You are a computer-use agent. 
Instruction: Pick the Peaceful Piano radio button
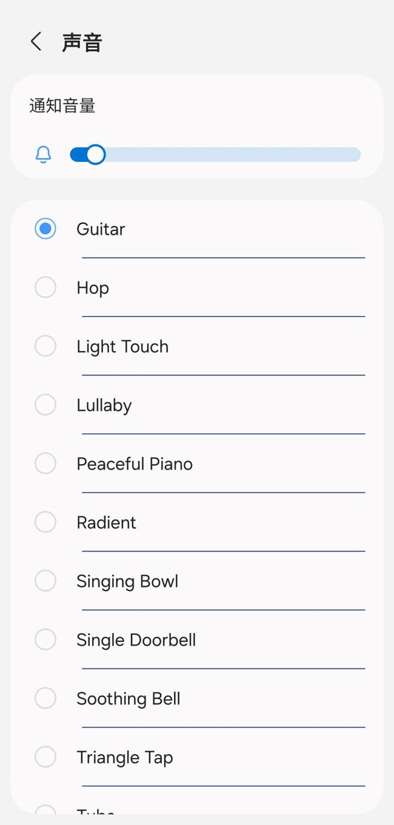(45, 464)
